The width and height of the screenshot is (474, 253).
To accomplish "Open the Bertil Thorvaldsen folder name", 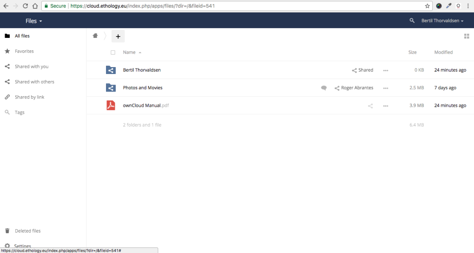I will pyautogui.click(x=142, y=70).
